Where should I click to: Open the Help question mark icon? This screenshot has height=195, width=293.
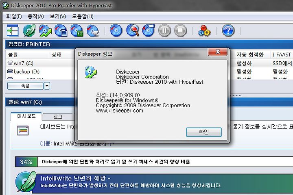[228, 30]
